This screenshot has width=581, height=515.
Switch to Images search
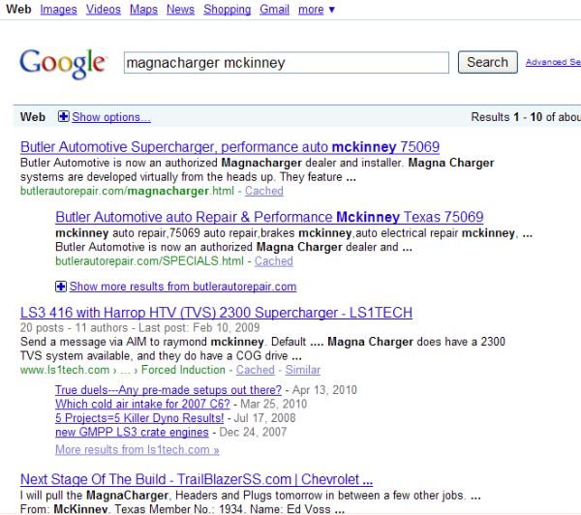coord(58,10)
